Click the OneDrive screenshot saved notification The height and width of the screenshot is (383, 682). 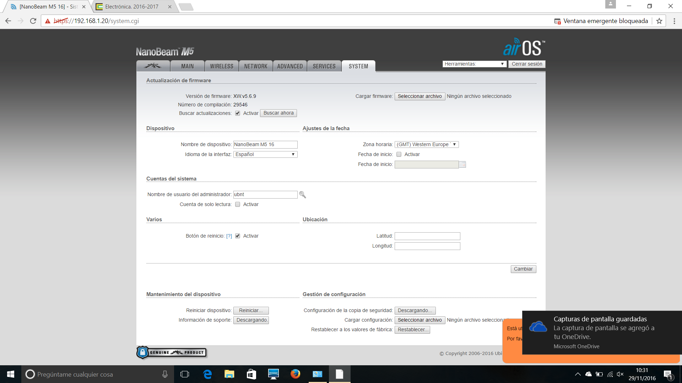[x=602, y=333]
